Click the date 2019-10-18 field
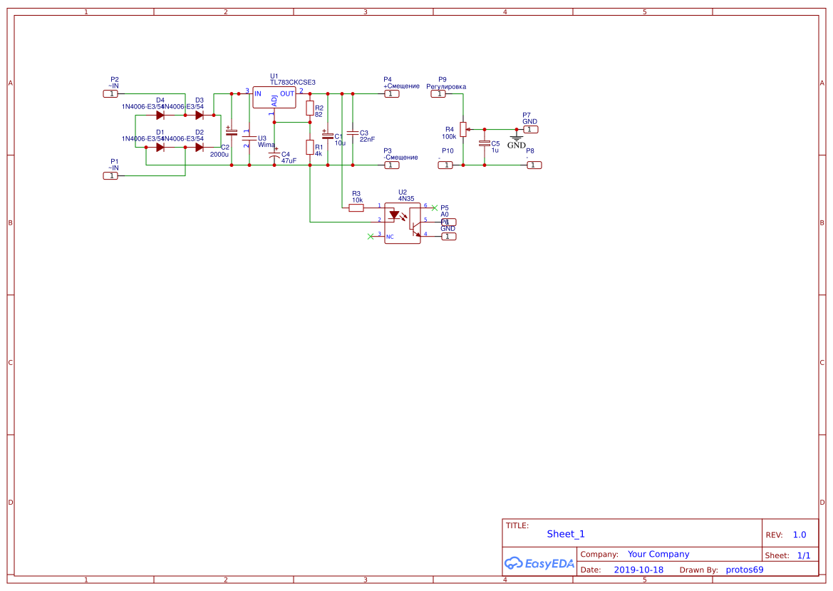 pyautogui.click(x=638, y=570)
